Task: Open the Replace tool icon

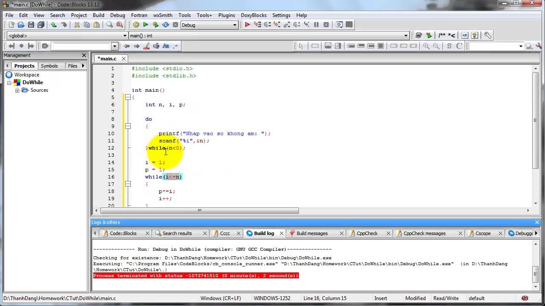Action: (120, 25)
